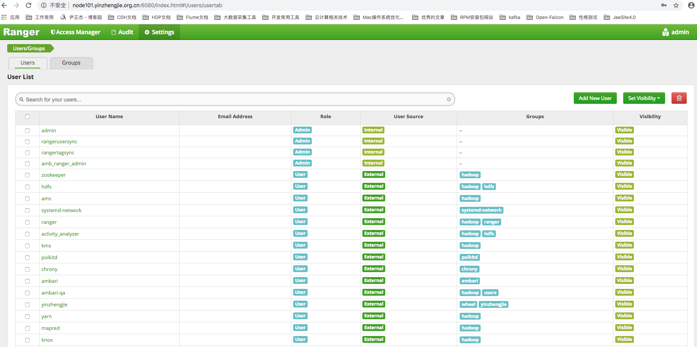Open the amb_ranger_admin user link
Screen dimensions: 697x347
coord(64,164)
